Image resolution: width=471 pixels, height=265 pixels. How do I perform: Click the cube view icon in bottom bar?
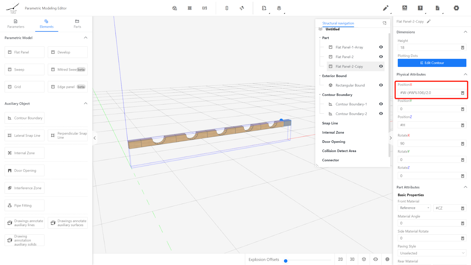(364, 259)
